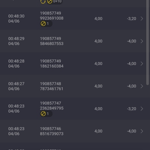Click transaction ID 8516739073

52,134
